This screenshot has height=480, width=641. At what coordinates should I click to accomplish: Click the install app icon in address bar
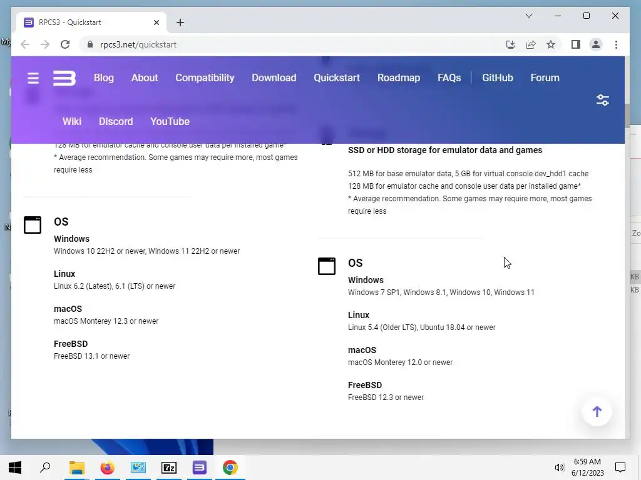pos(511,44)
